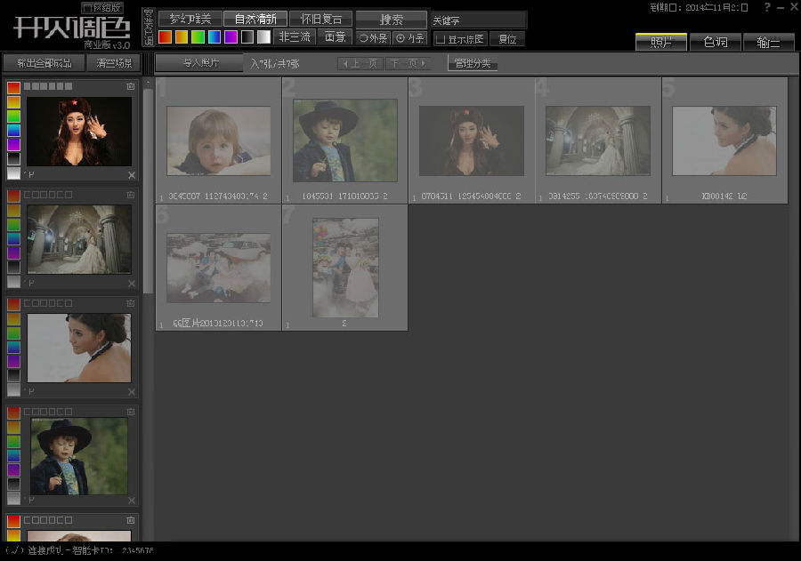This screenshot has width=801, height=561.
Task: Go to the previous page with 上一页
Action: [360, 64]
